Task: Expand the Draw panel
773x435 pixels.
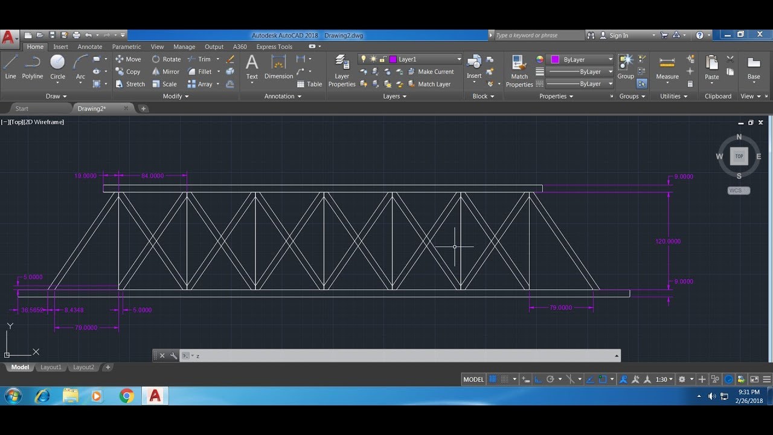Action: [56, 96]
